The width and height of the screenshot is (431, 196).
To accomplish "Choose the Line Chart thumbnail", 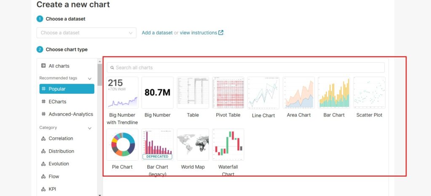I will (x=263, y=93).
